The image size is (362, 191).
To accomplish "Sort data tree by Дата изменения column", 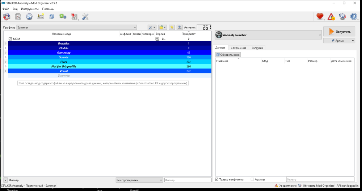I will pyautogui.click(x=342, y=61).
